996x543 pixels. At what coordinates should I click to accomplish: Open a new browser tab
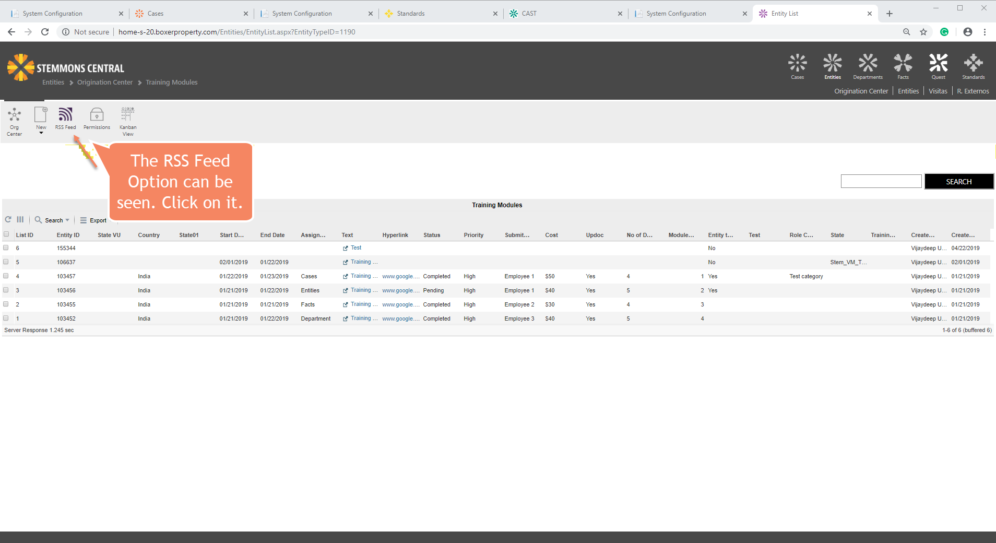[890, 14]
